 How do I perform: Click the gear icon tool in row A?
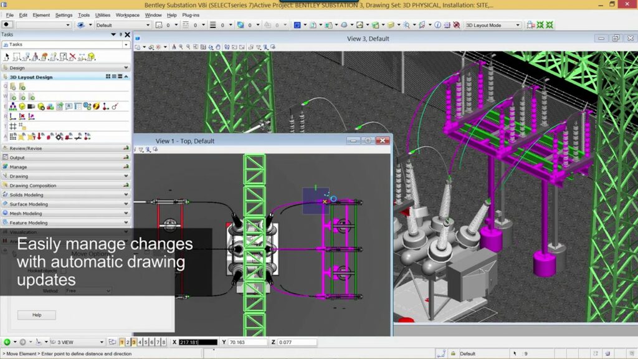[x=59, y=136]
